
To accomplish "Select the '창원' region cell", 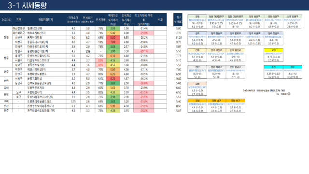I will point(6,38).
